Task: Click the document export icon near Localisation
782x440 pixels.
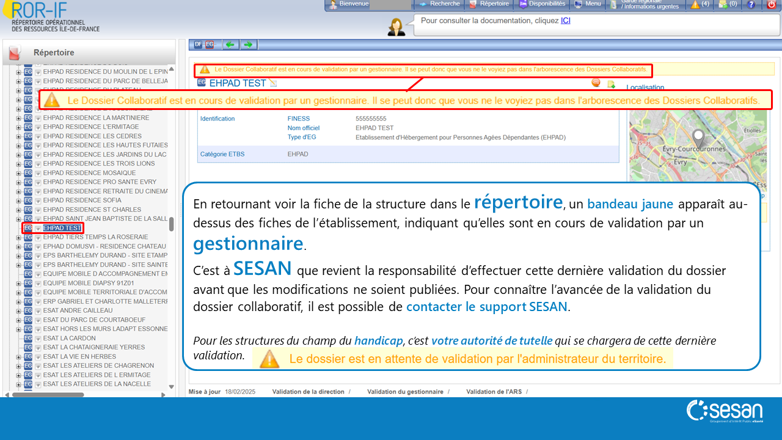Action: pyautogui.click(x=611, y=84)
